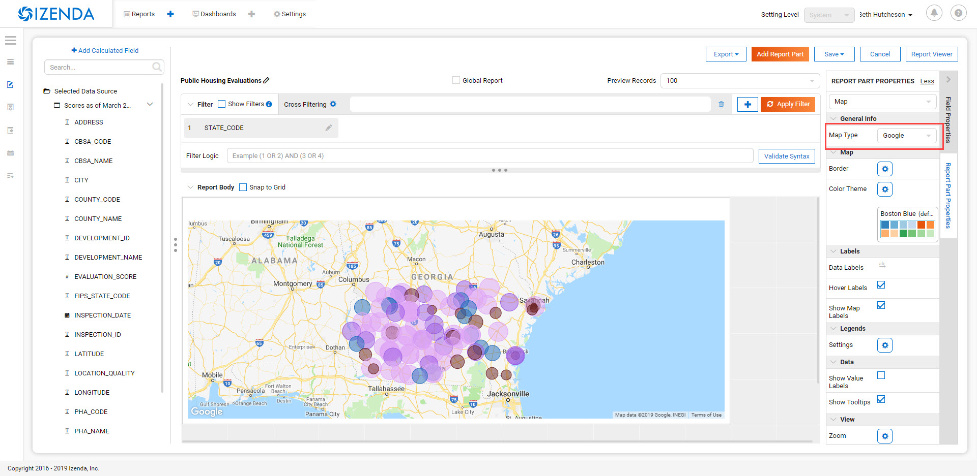Click the pencil icon to rename report
This screenshot has height=476, width=977.
[267, 80]
